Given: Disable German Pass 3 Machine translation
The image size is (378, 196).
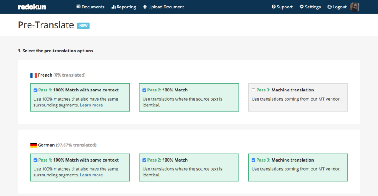Looking at the screenshot, I should 254,160.
